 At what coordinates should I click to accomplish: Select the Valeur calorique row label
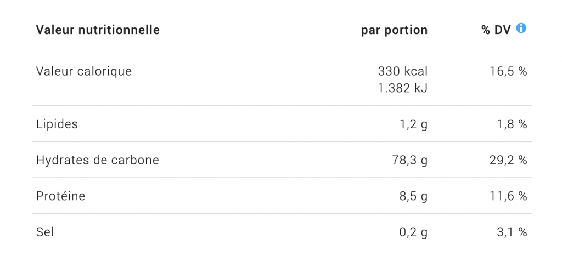(x=84, y=71)
